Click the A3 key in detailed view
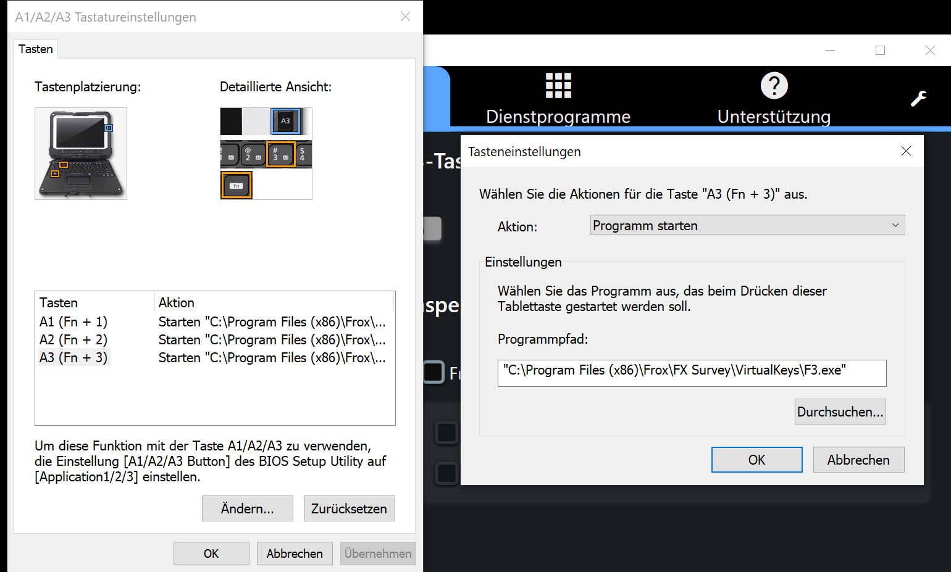Screen dimensions: 951x572 285,121
